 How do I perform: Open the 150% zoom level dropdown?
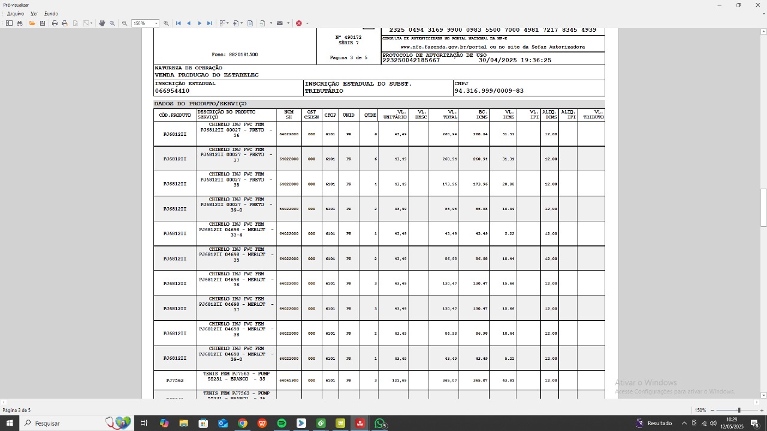156,23
